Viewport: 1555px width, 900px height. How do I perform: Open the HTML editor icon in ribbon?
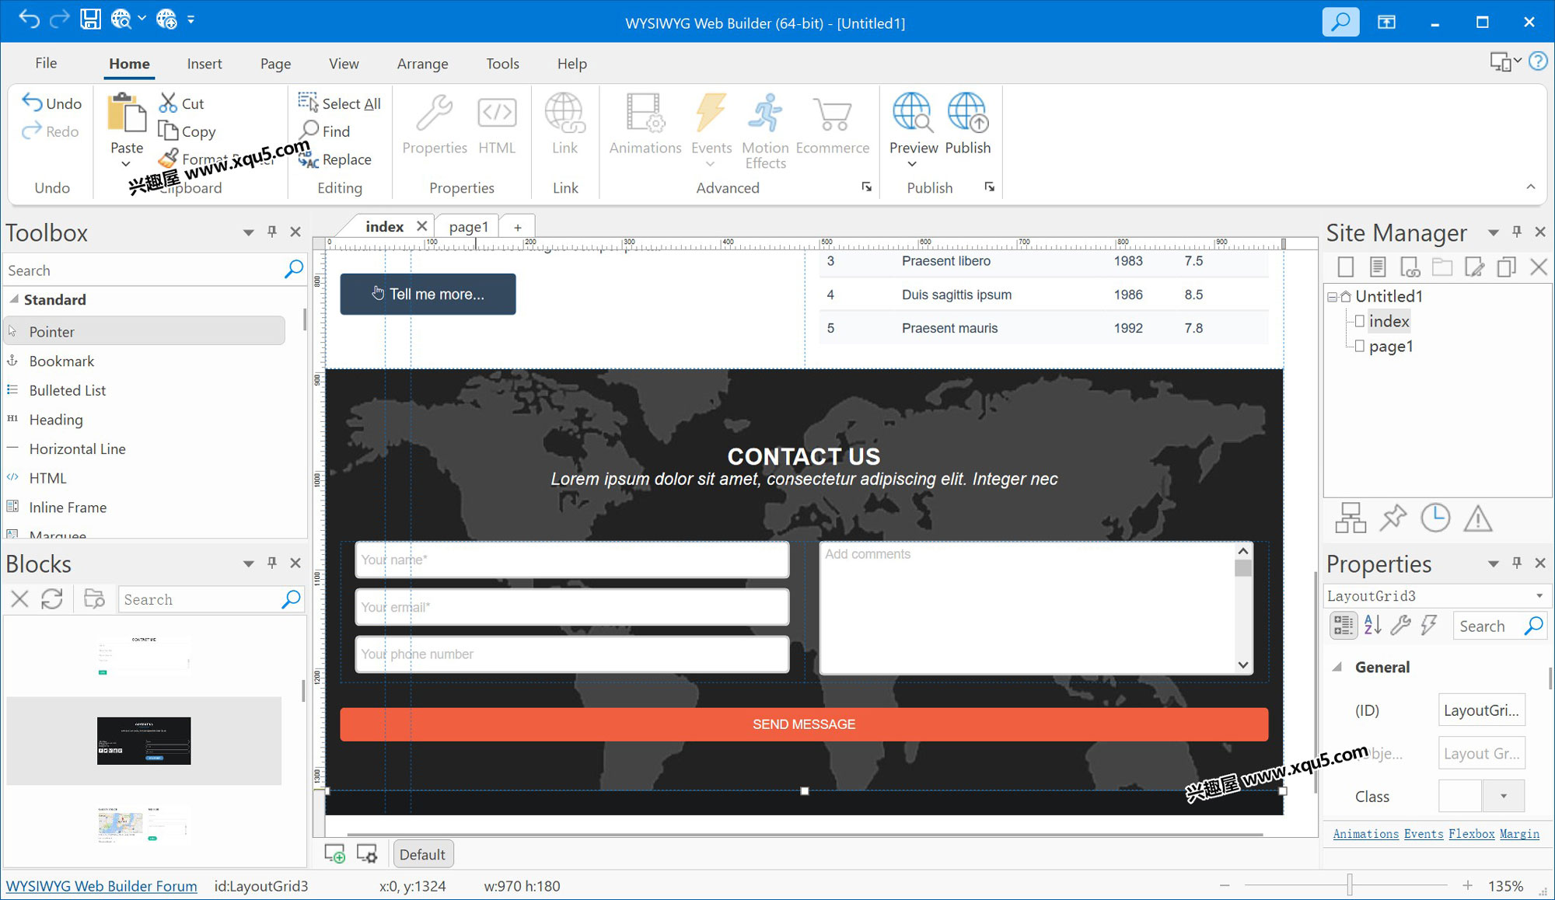tap(497, 124)
